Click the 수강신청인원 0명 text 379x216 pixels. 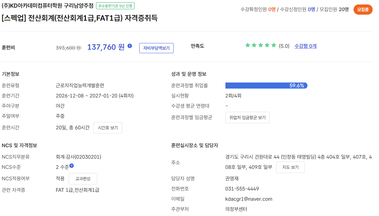[x=298, y=10]
